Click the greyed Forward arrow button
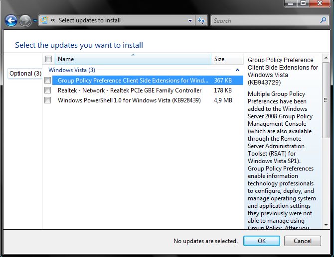Viewport: 334px width, 257px height. click(x=25, y=21)
